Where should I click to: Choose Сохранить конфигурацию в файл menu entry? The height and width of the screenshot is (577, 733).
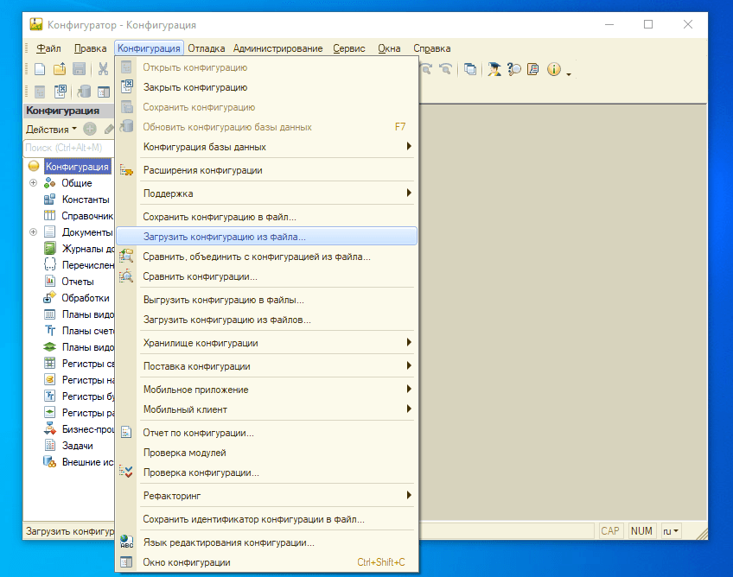point(219,217)
